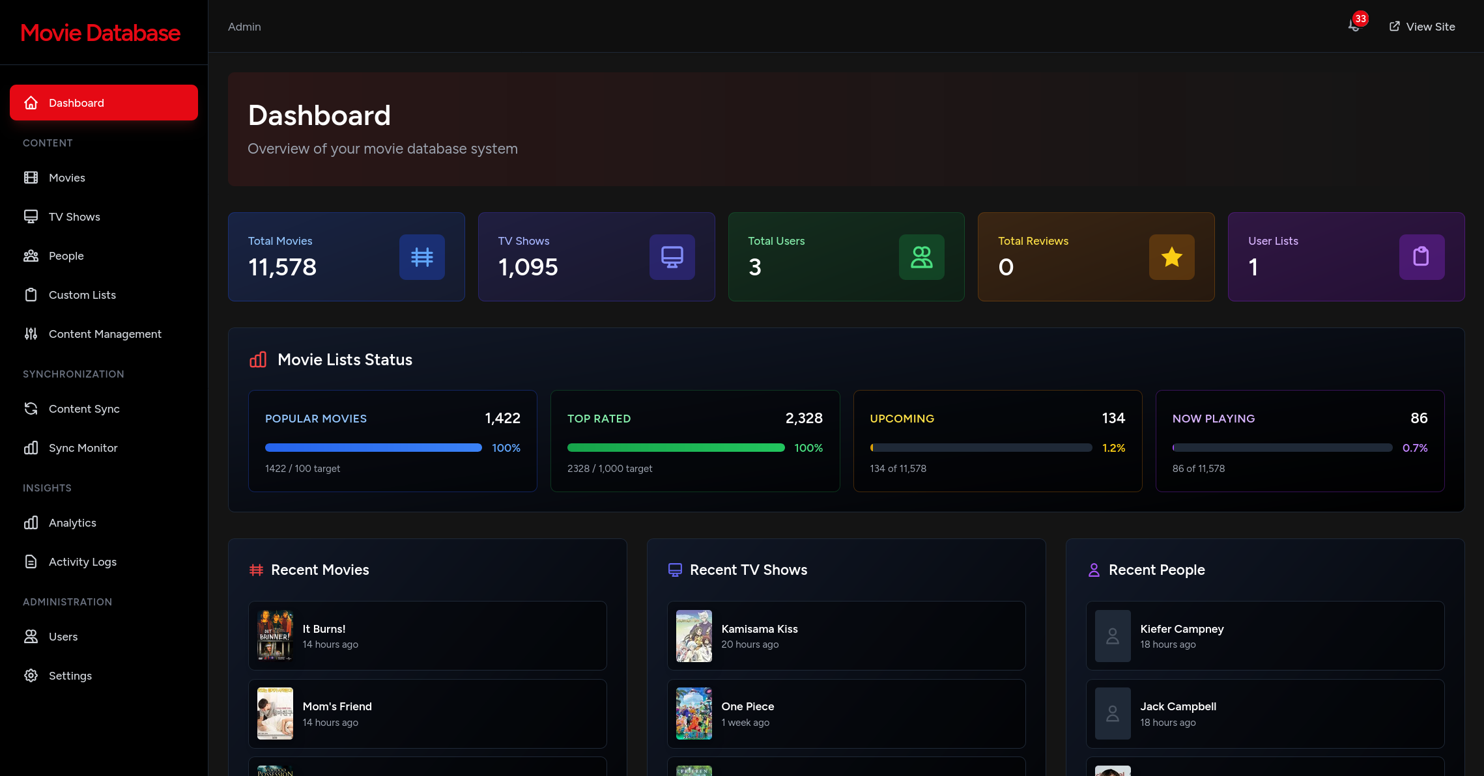Viewport: 1484px width, 776px height.
Task: Click the Movie Database logo
Action: (x=100, y=33)
